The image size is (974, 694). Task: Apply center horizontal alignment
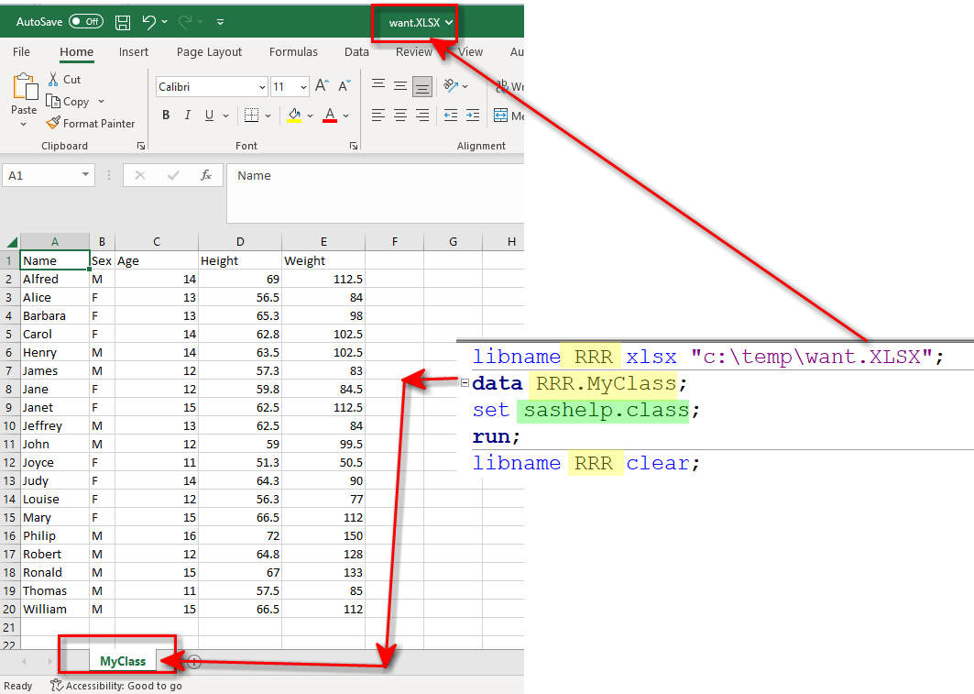click(x=400, y=116)
